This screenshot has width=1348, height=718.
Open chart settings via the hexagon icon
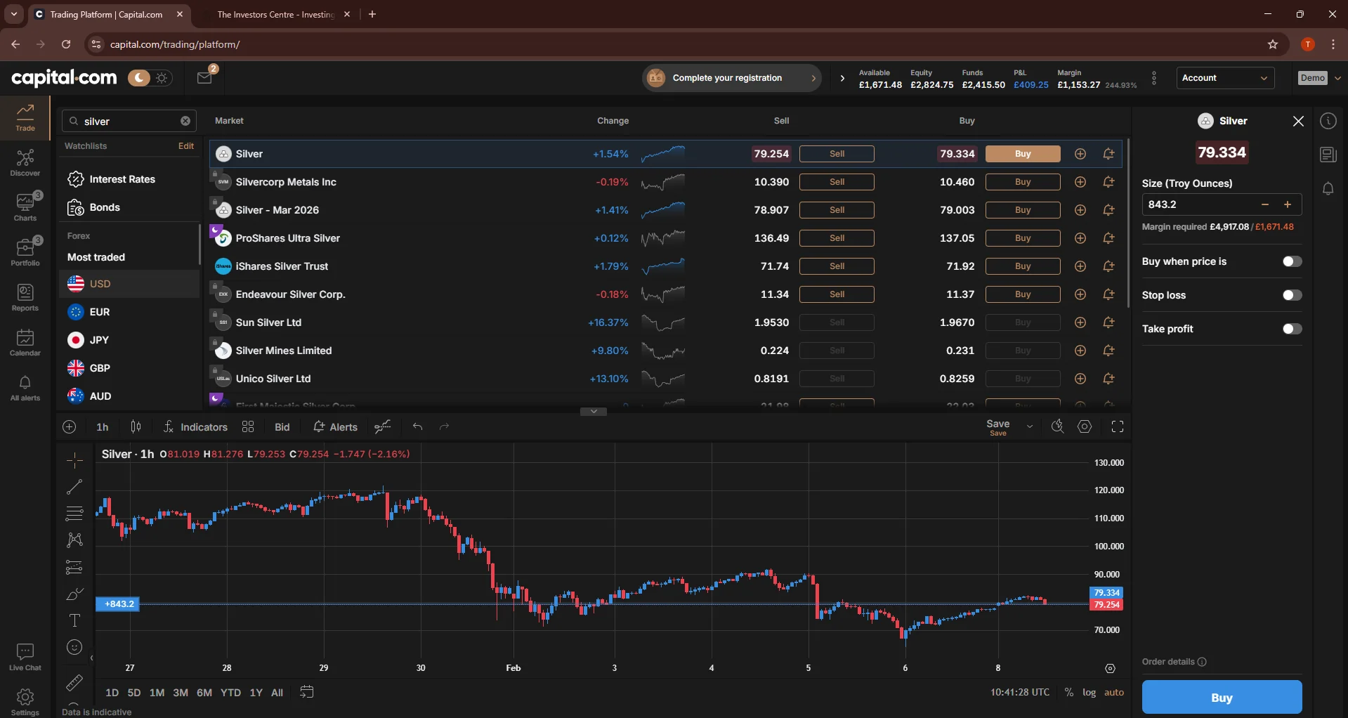tap(1085, 426)
